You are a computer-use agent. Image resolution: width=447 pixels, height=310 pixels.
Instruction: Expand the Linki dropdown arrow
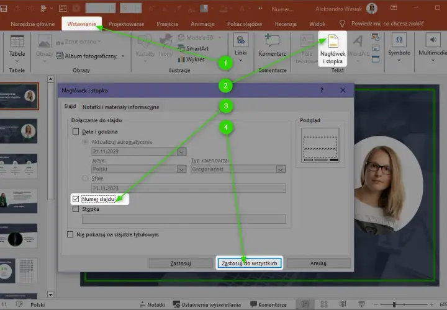[241, 60]
